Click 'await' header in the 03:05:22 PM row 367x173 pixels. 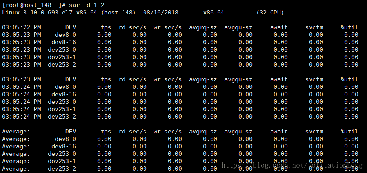point(279,27)
